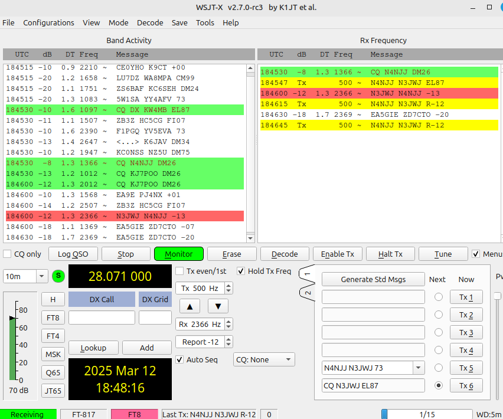The image size is (503, 419).
Task: Adjust the Pwr slider handle
Action: [x=497, y=296]
